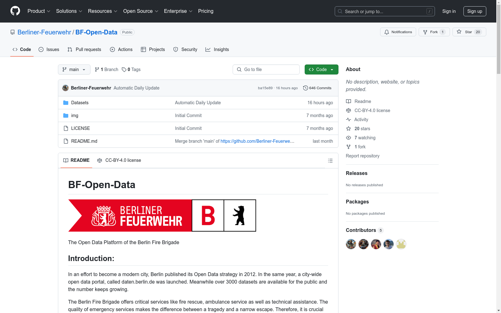Click the watching eye icon
The image size is (501, 313).
click(x=349, y=138)
